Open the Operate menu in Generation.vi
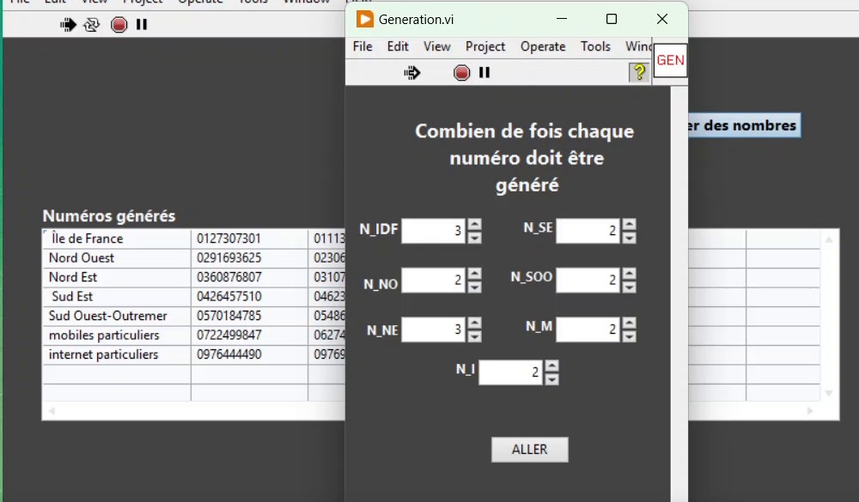The image size is (859, 502). 543,46
